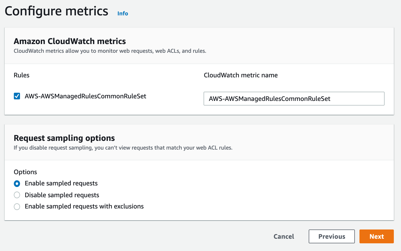Click the CloudWatch metric name input field
Image resolution: width=401 pixels, height=251 pixels.
tap(294, 99)
